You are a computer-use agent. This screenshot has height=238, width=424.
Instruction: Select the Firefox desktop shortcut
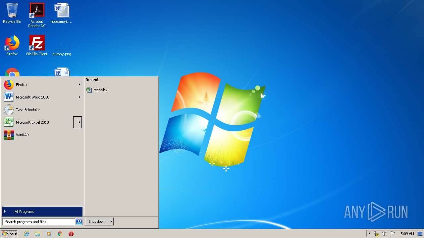pos(12,45)
